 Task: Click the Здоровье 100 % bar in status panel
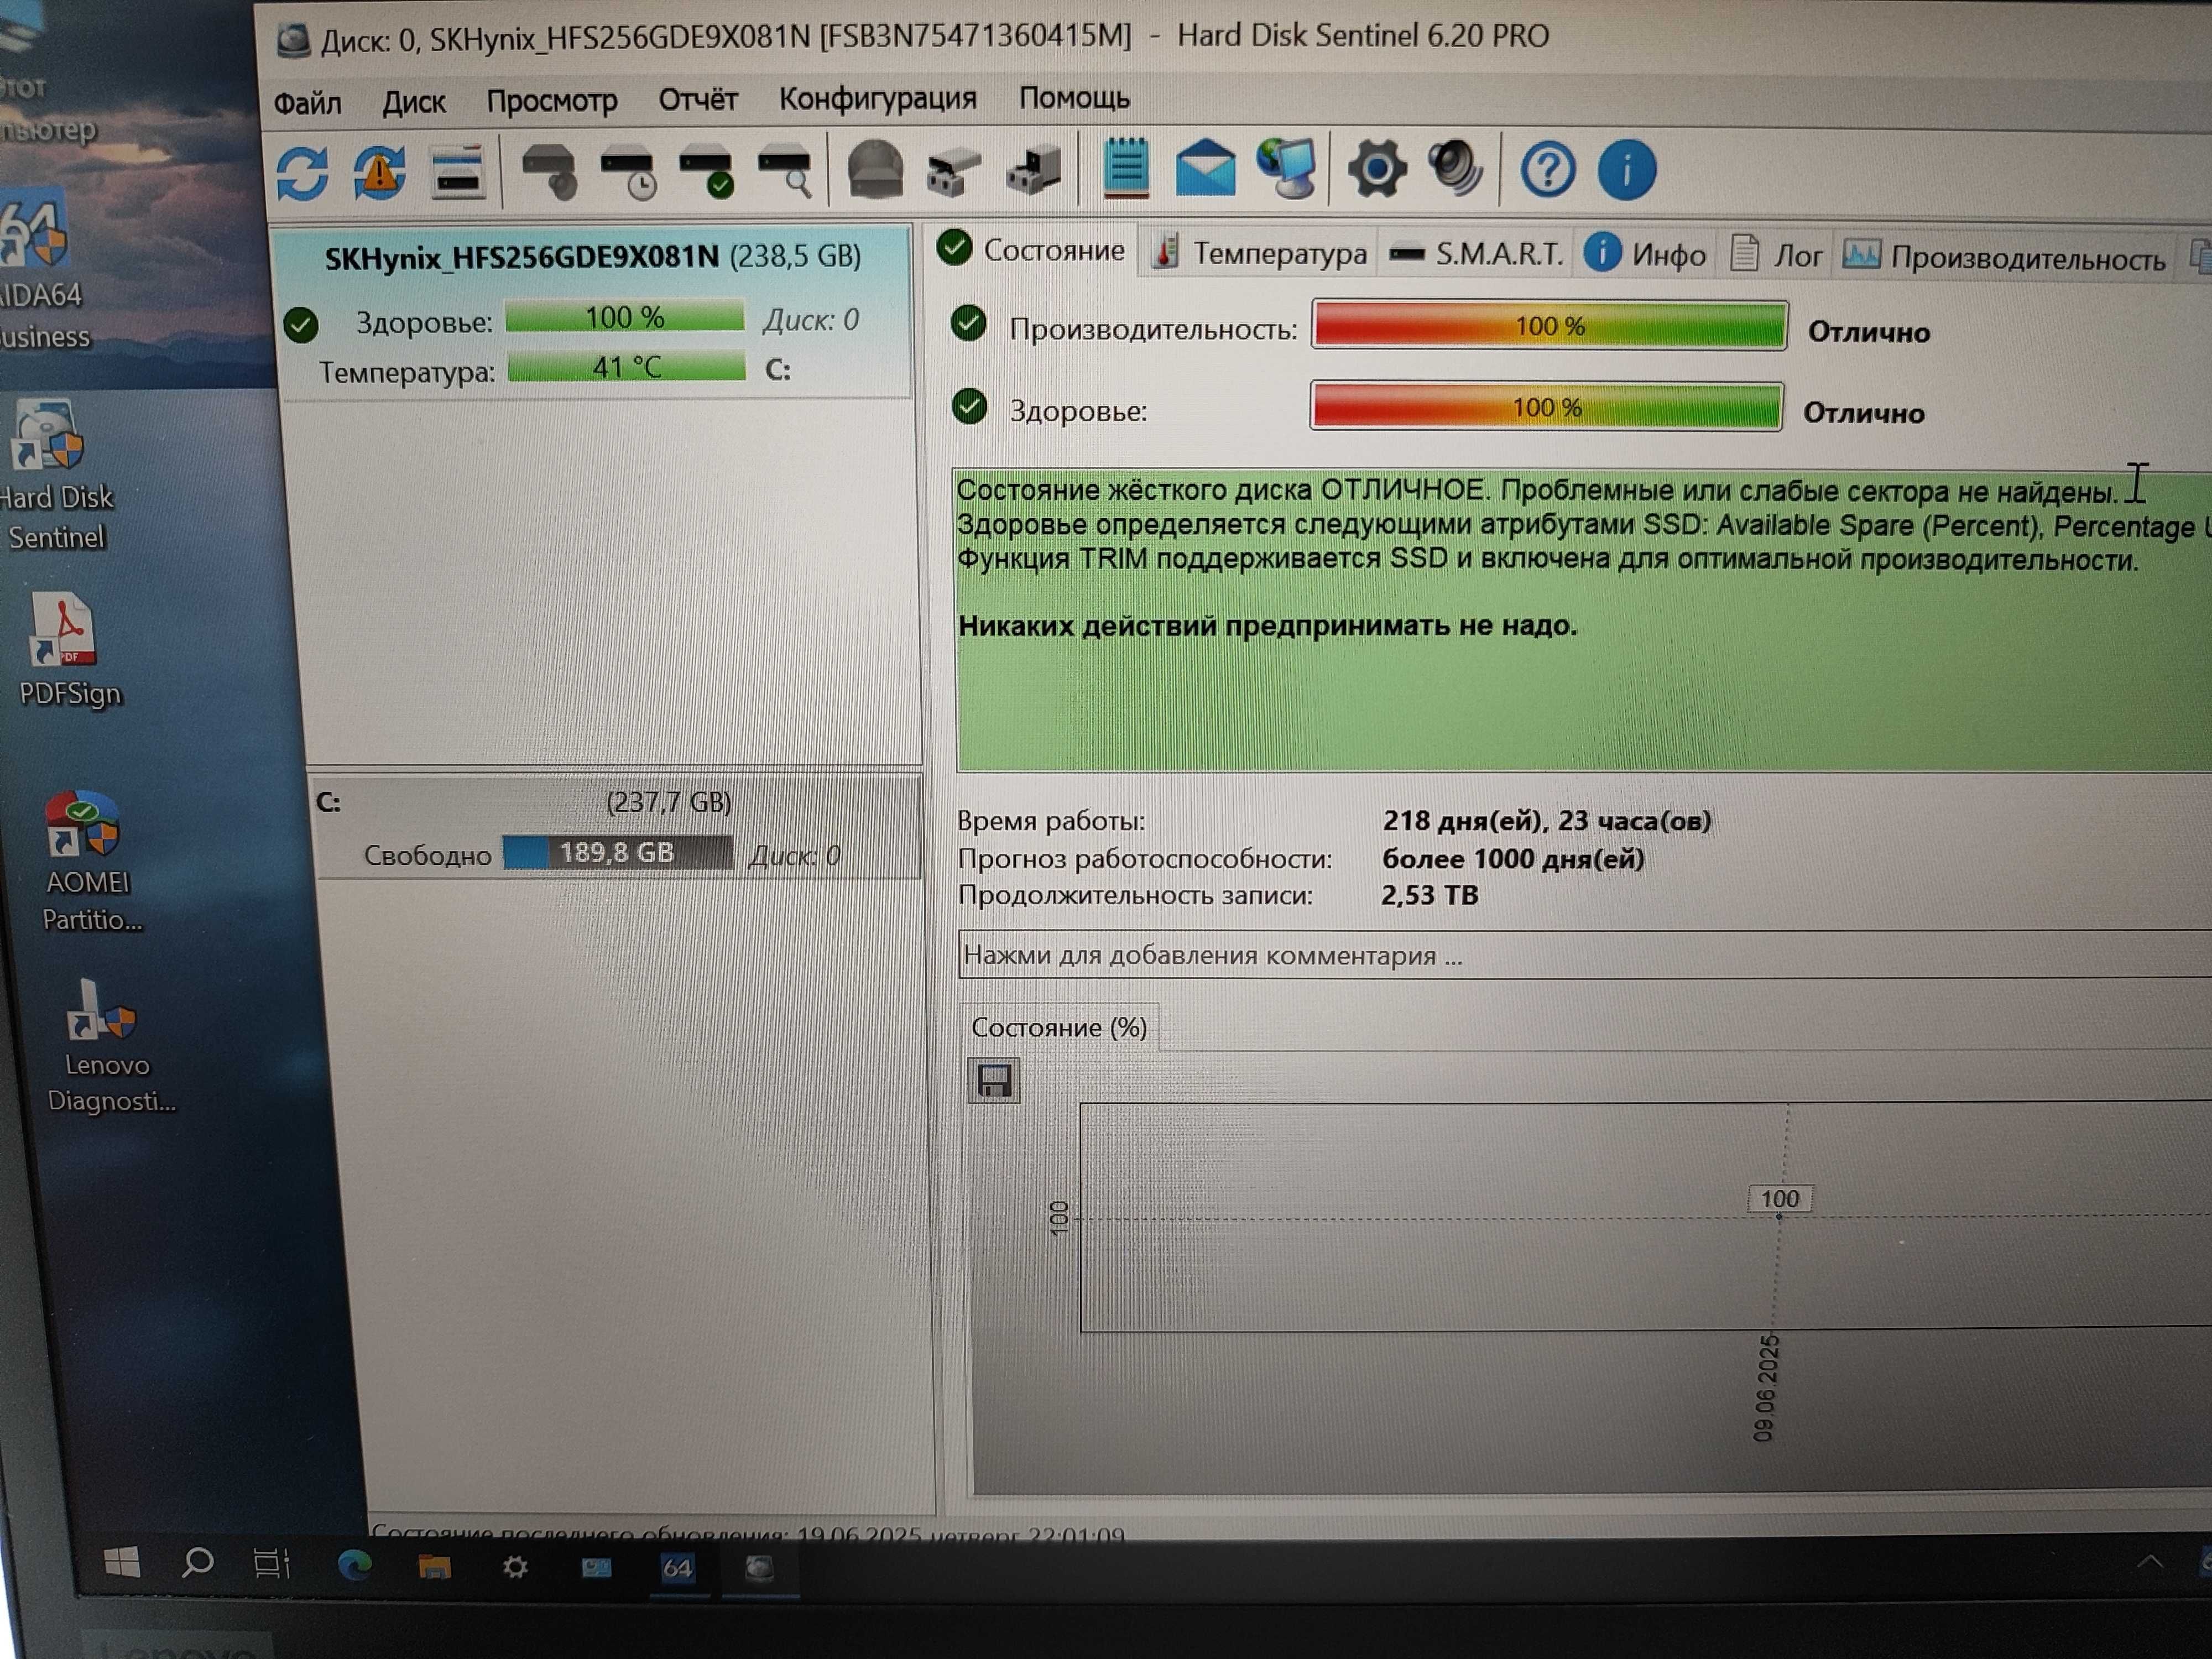pos(1546,407)
